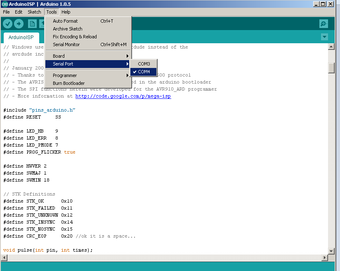Click the '#define STK_UNKNOWN' line
Image resolution: width=340 pixels, height=271 pixels.
pos(38,215)
